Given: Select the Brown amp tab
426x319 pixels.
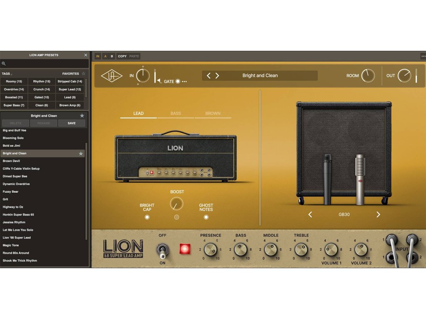Looking at the screenshot, I should coord(213,114).
